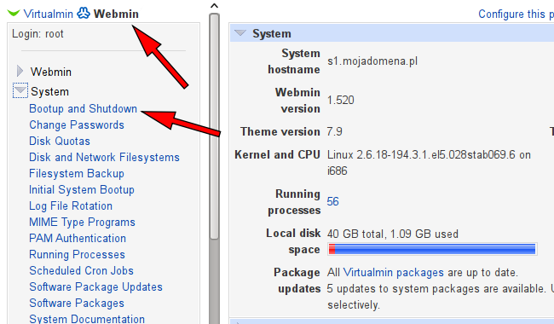Click the sidebar vertical scrollbar thumb
This screenshot has height=324, width=554.
(214, 126)
